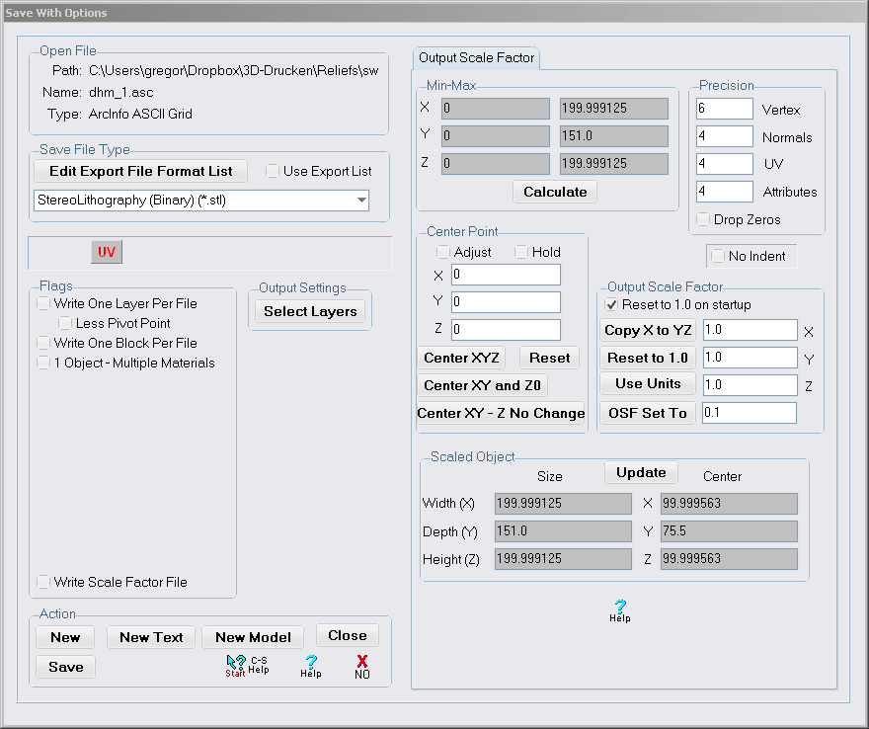Click the Select Layers button
The image size is (869, 729).
coord(309,311)
